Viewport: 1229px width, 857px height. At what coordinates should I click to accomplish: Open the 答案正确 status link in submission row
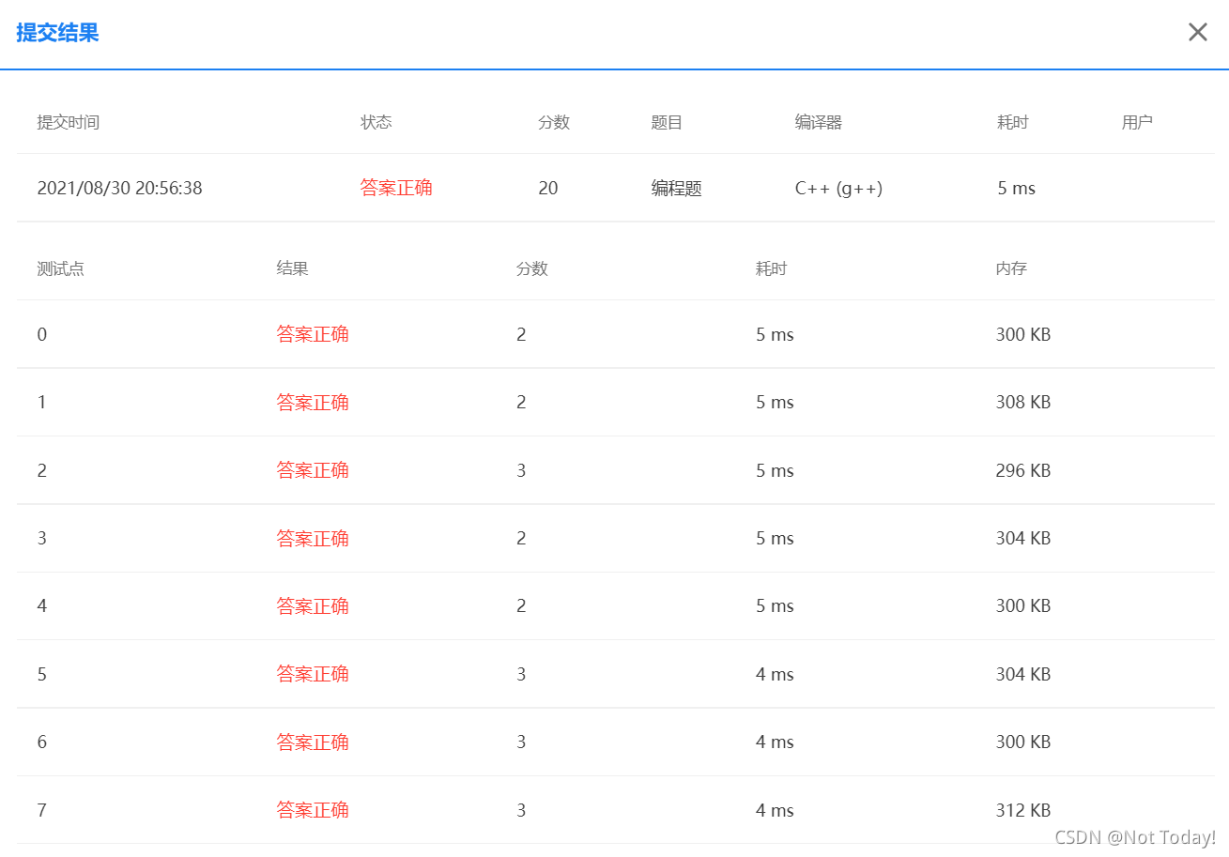tap(396, 187)
